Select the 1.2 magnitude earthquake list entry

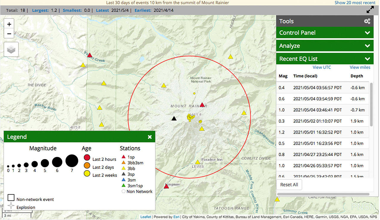(324, 132)
